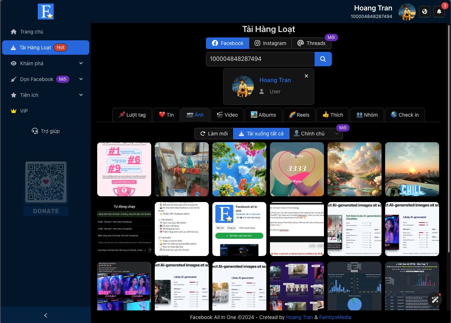Image resolution: width=451 pixels, height=323 pixels.
Task: Click the crown icon beside VIP
Action: coord(14,111)
